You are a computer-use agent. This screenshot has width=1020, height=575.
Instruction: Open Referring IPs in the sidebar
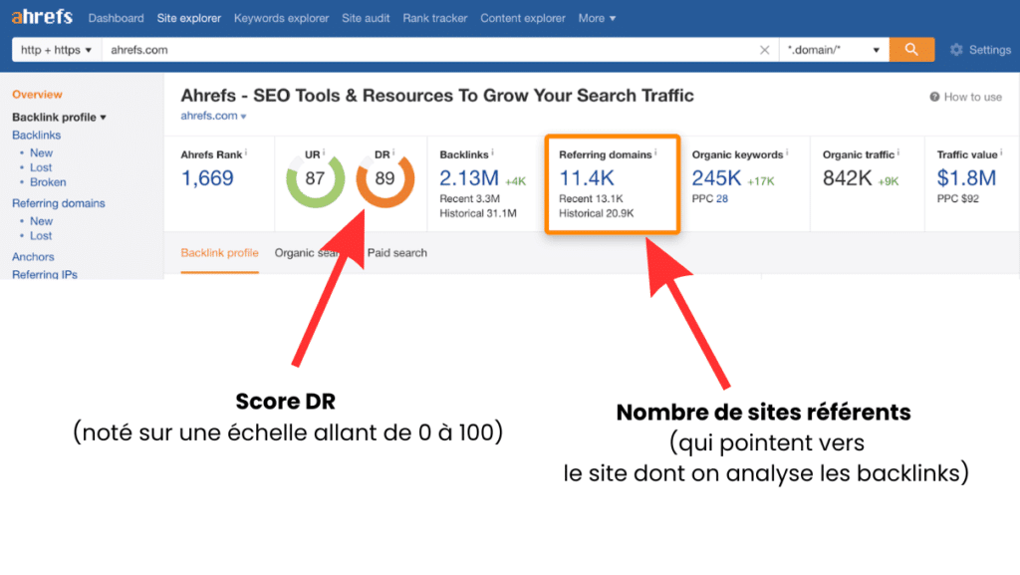pos(45,274)
